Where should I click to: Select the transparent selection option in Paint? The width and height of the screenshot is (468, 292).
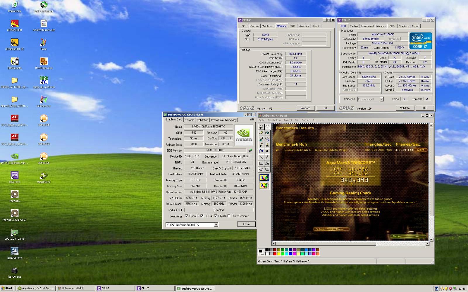[x=264, y=186]
